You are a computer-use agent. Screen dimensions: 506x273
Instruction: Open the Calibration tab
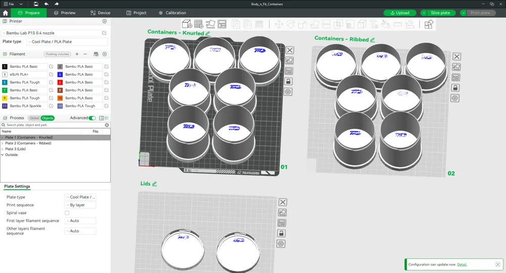(172, 13)
